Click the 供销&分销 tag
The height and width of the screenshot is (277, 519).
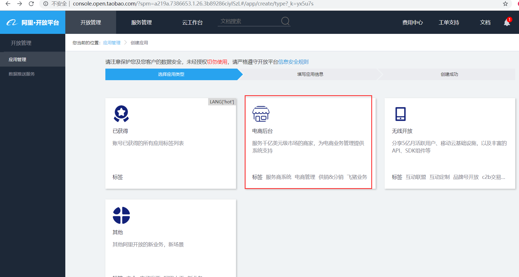331,177
